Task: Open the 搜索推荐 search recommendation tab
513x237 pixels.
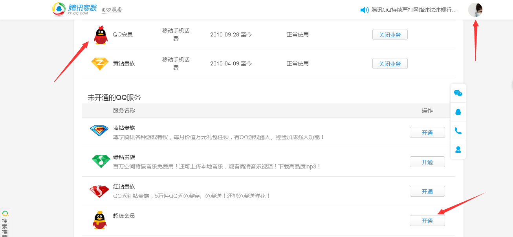Action: (5, 223)
